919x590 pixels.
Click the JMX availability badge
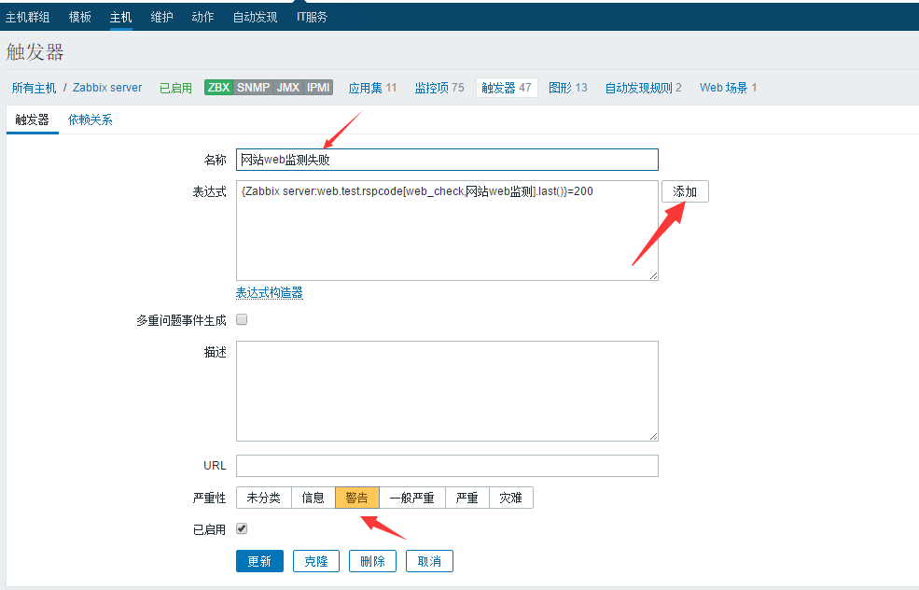click(288, 88)
